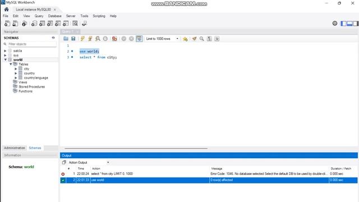Toggle left sidebar panel visibility
The image size is (359, 202).
(343, 24)
